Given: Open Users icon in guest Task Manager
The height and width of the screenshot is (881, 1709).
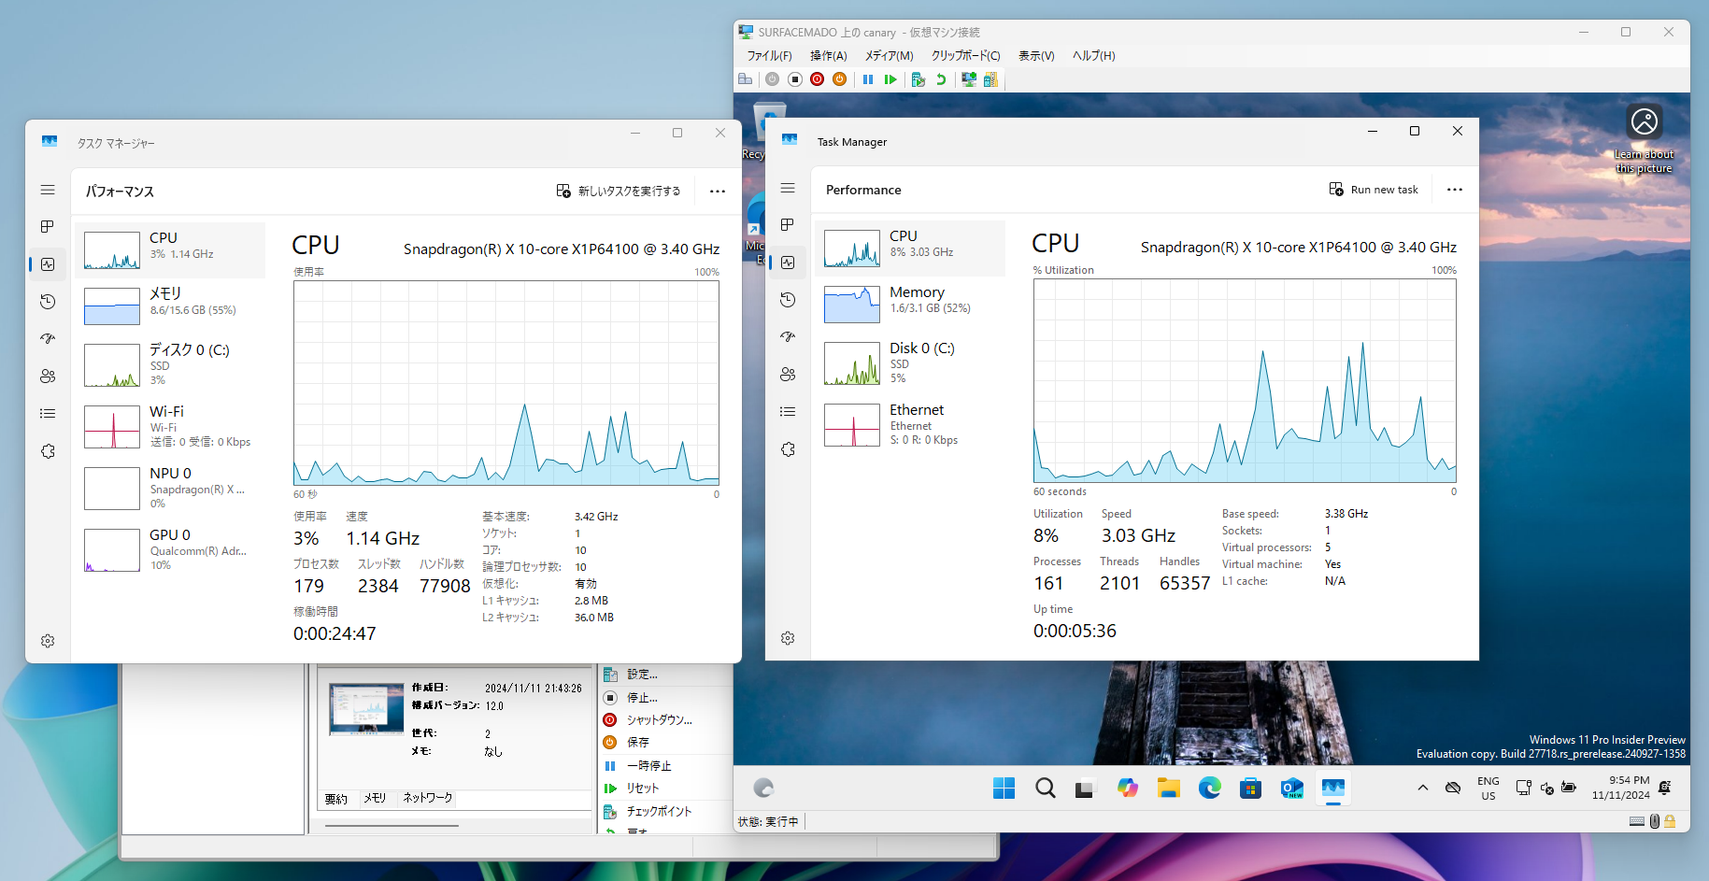Looking at the screenshot, I should click(x=788, y=375).
